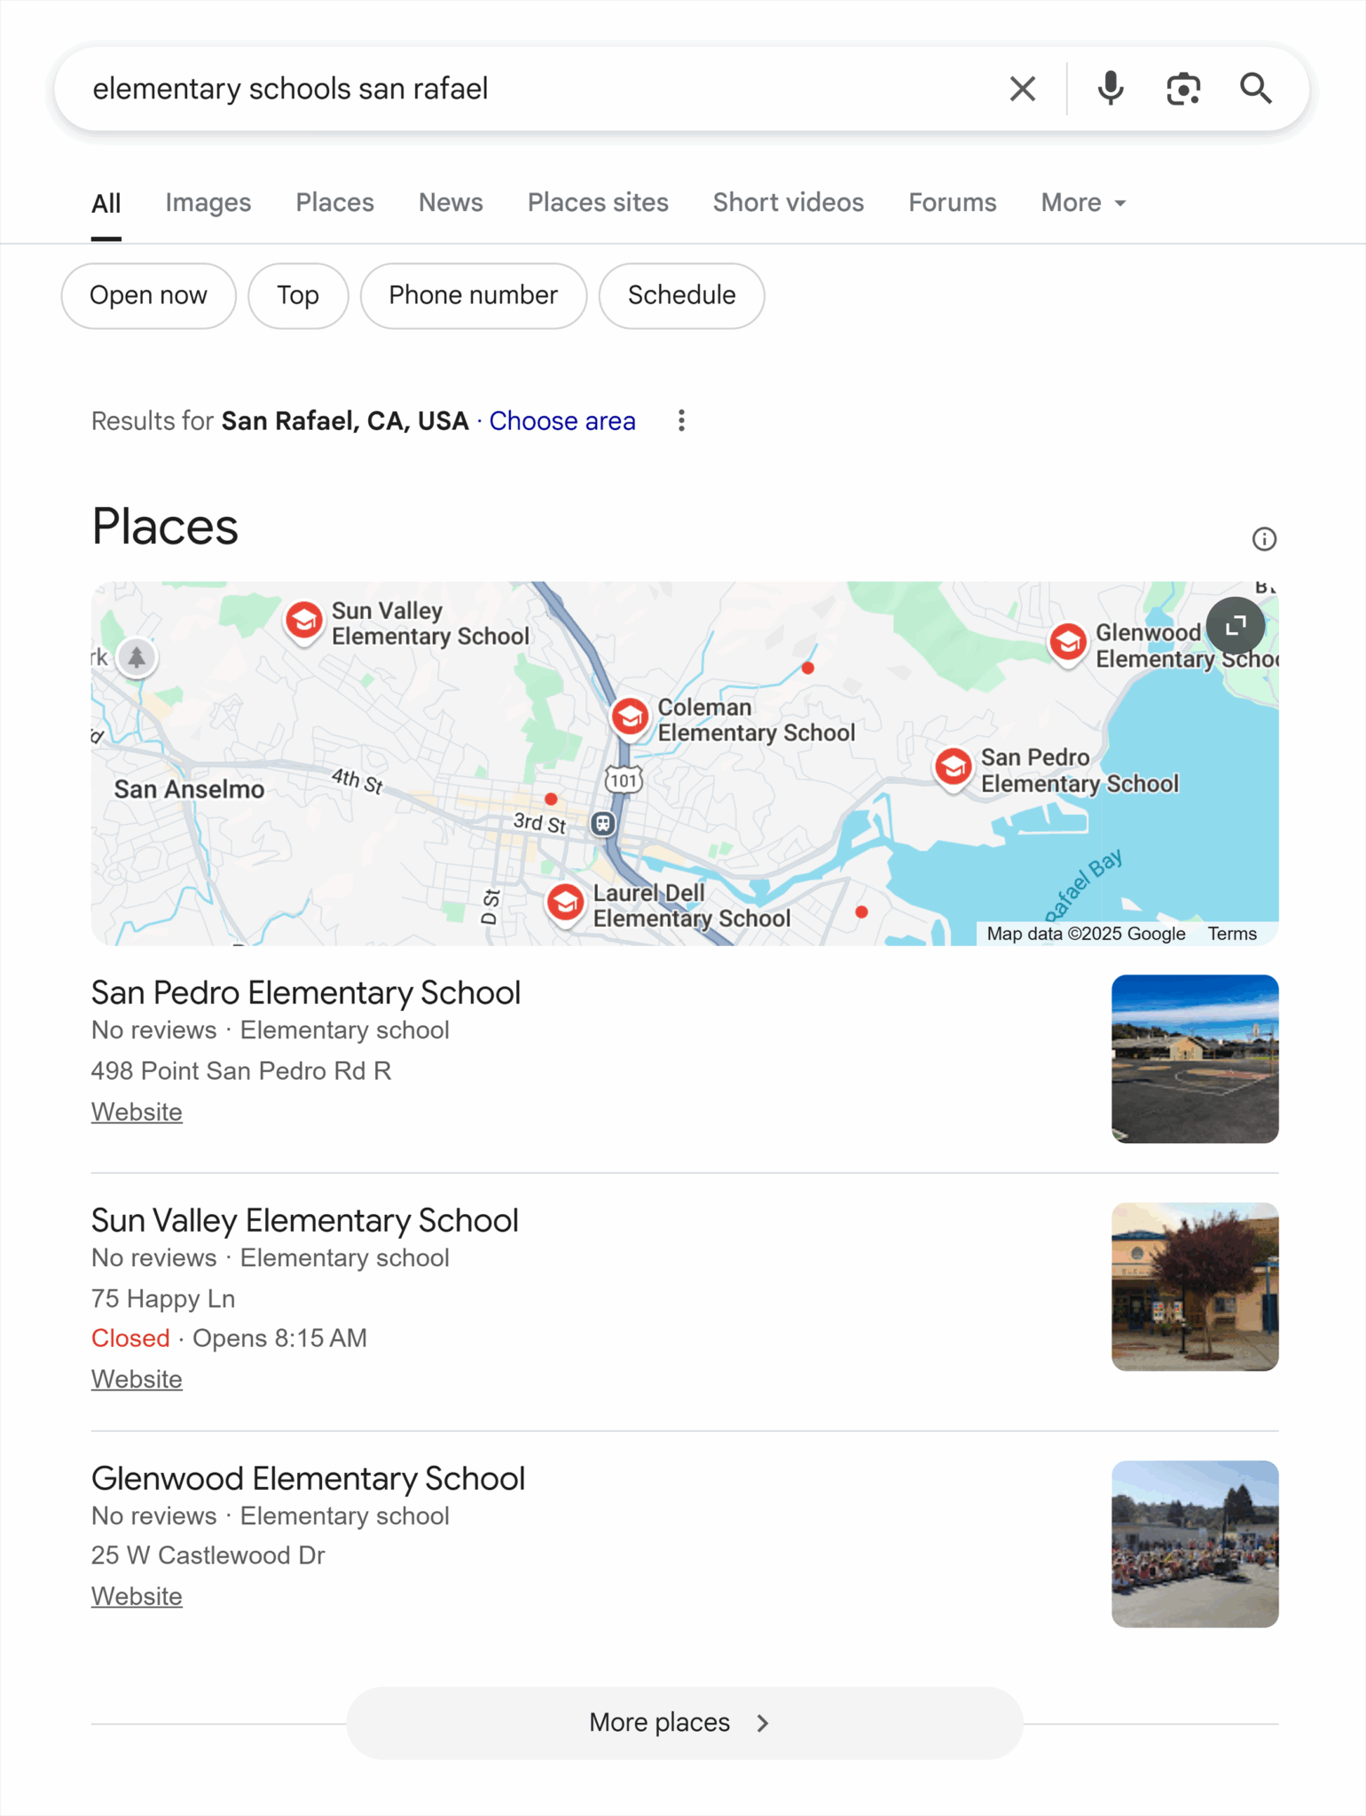1366x1816 pixels.
Task: Open Places info circle icon
Action: [1264, 539]
